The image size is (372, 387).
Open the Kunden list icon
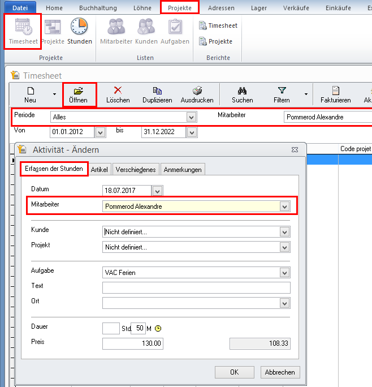pyautogui.click(x=146, y=31)
